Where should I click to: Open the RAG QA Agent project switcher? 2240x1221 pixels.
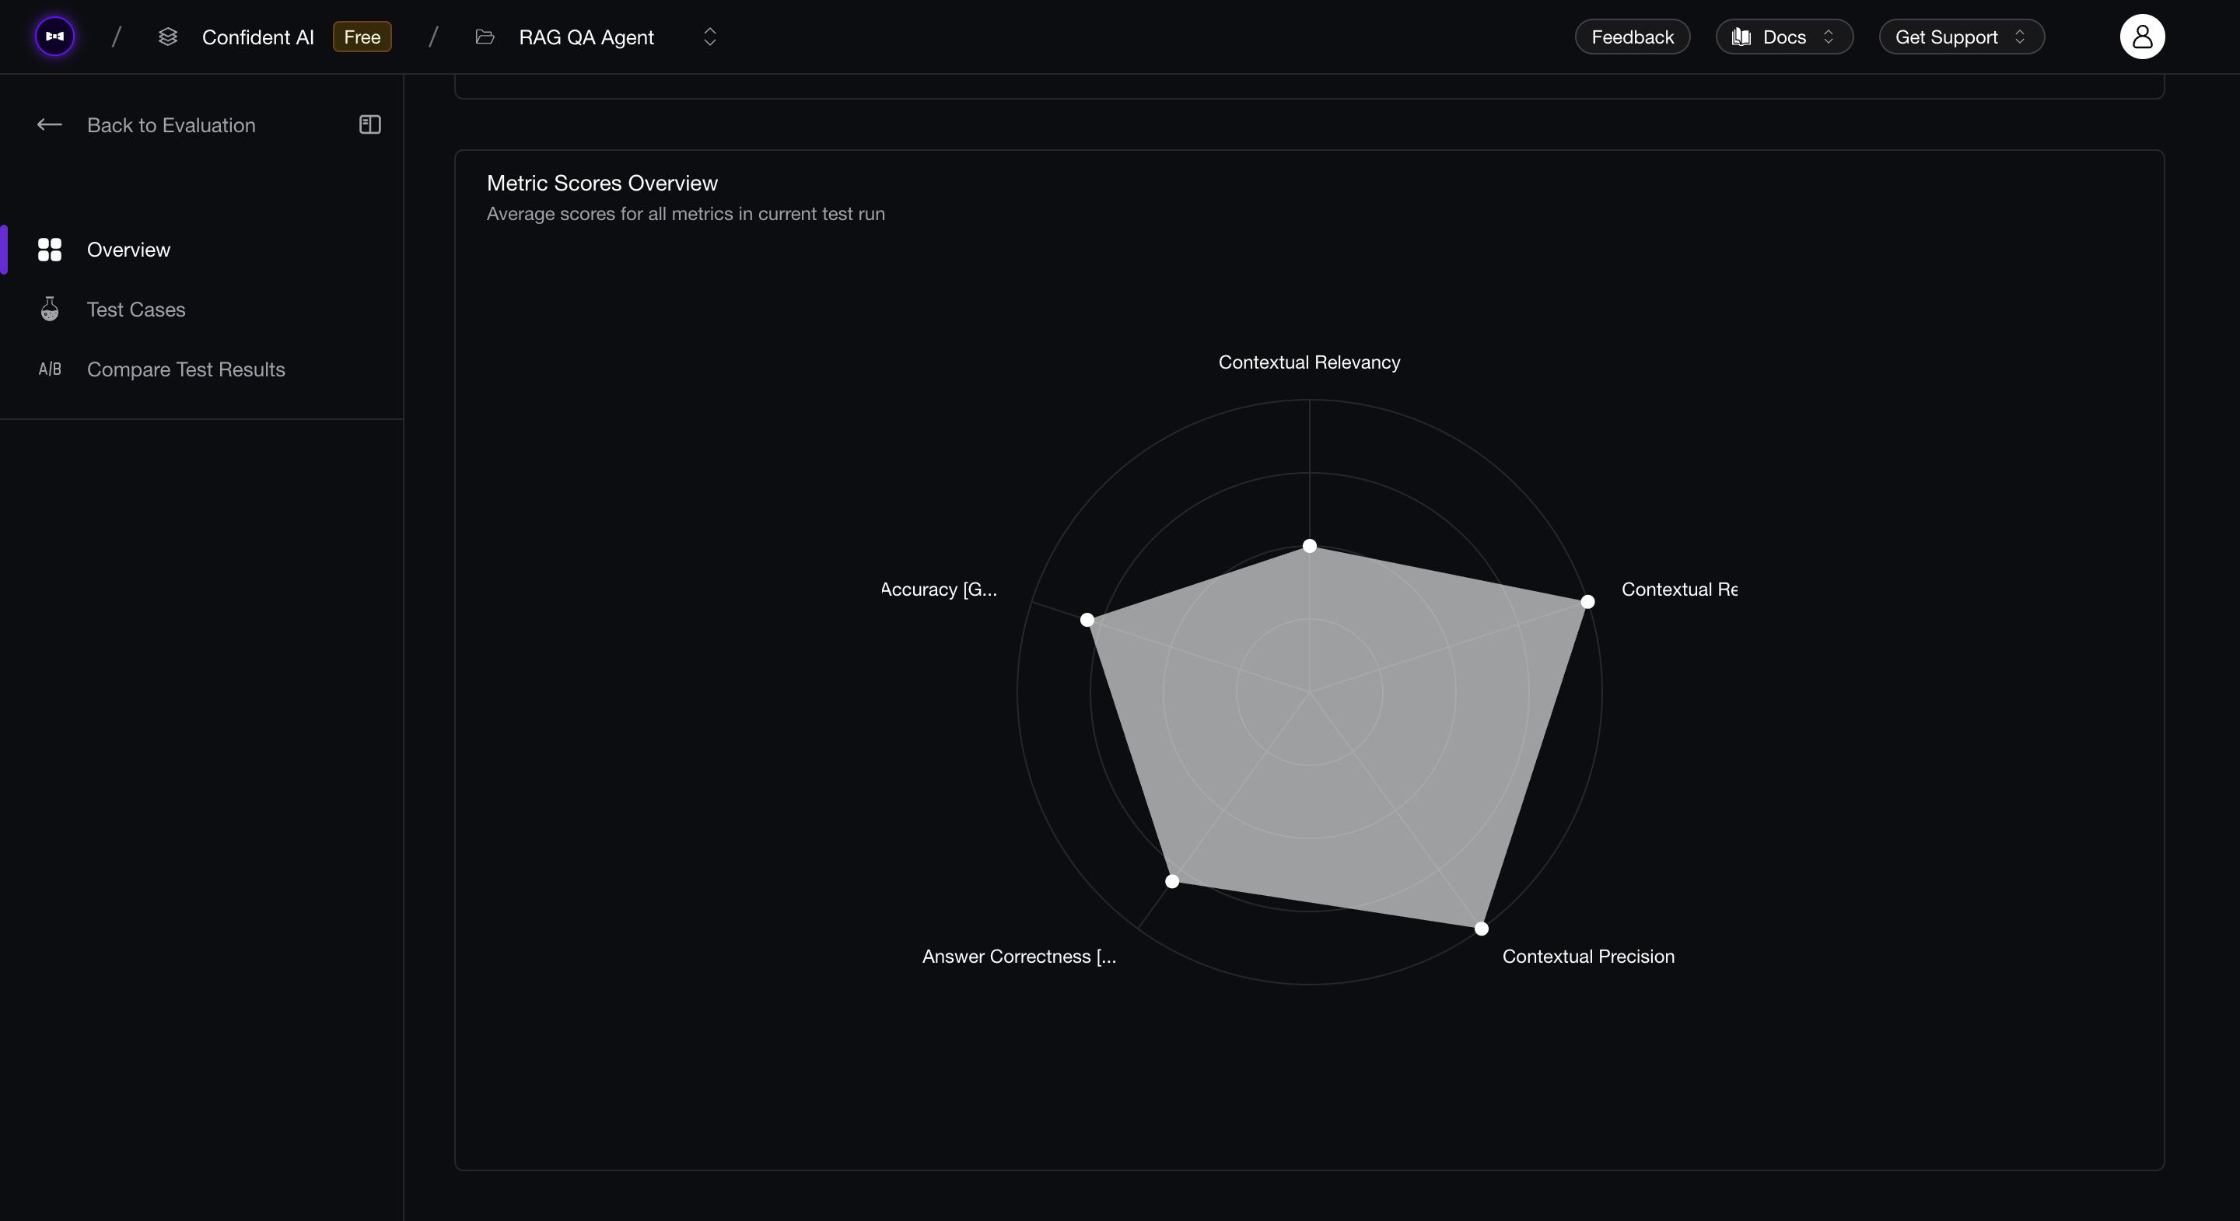tap(709, 37)
